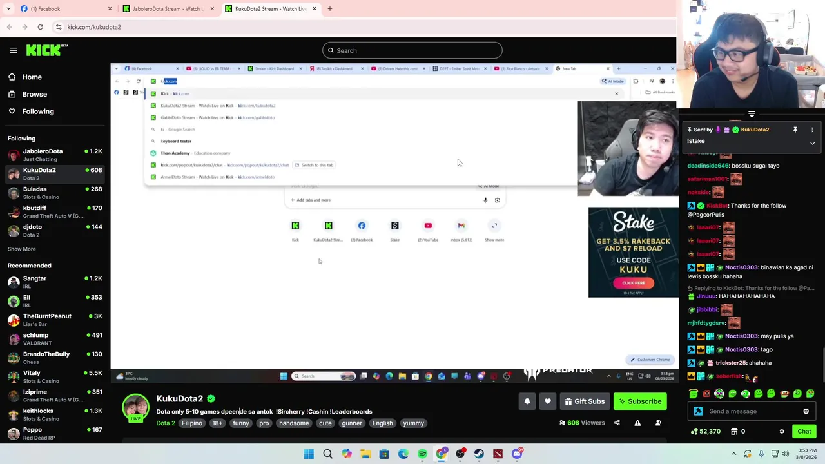Report the stream with warning icon

(x=637, y=423)
